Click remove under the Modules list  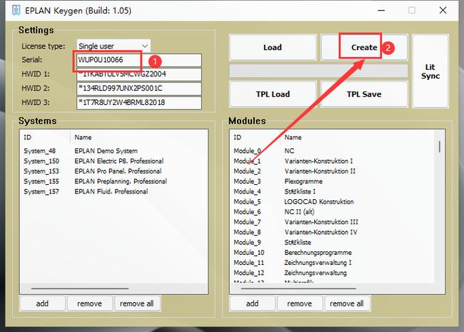pos(300,303)
